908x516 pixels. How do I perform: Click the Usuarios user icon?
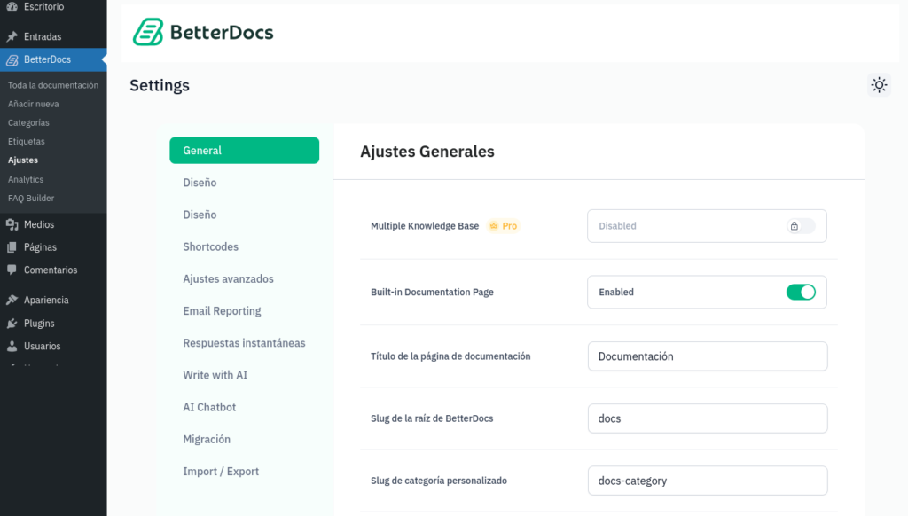point(12,347)
